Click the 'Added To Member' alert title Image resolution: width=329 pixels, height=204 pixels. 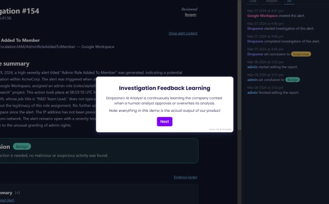(20, 40)
